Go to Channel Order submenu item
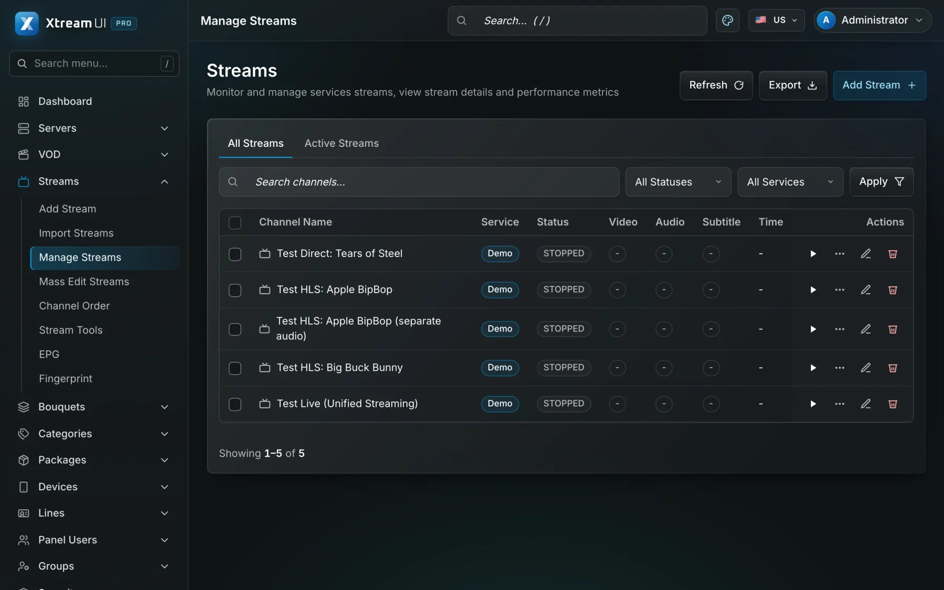This screenshot has width=944, height=590. pyautogui.click(x=74, y=306)
